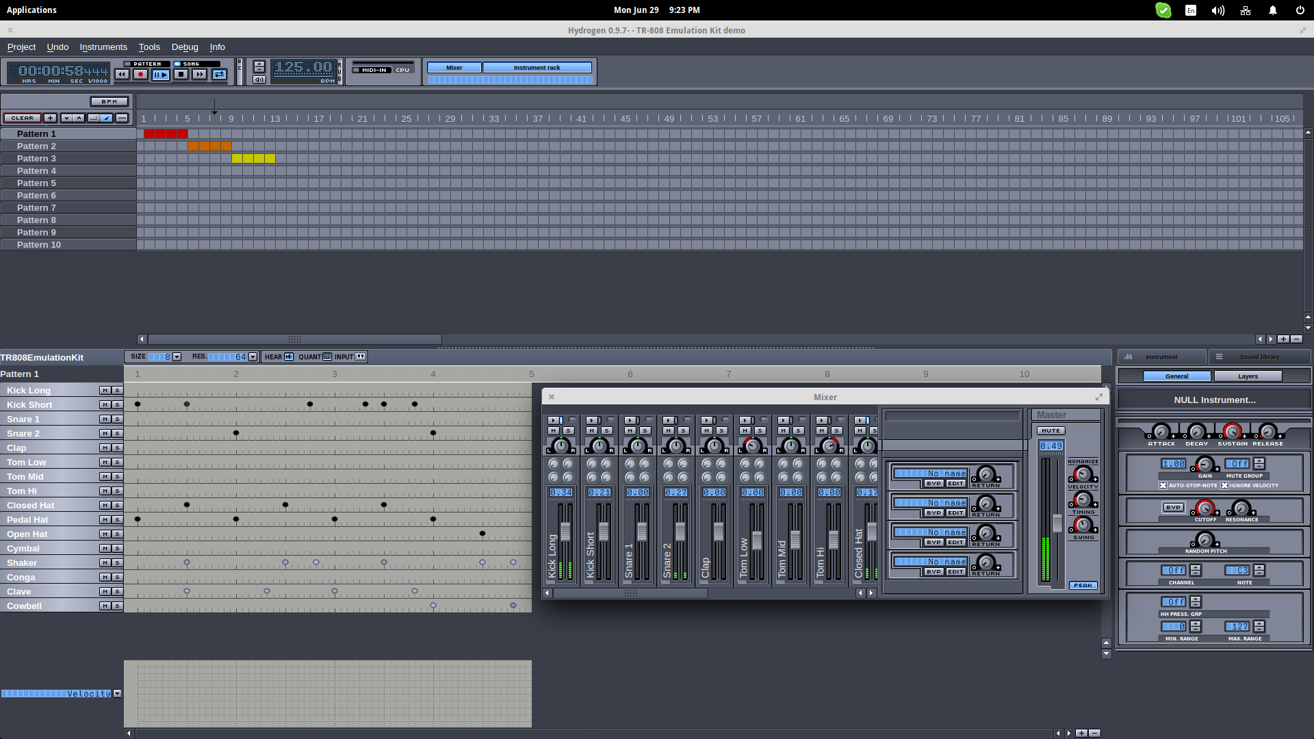Image resolution: width=1314 pixels, height=739 pixels.
Task: Click the MUTE button in Master channel
Action: (x=1051, y=430)
